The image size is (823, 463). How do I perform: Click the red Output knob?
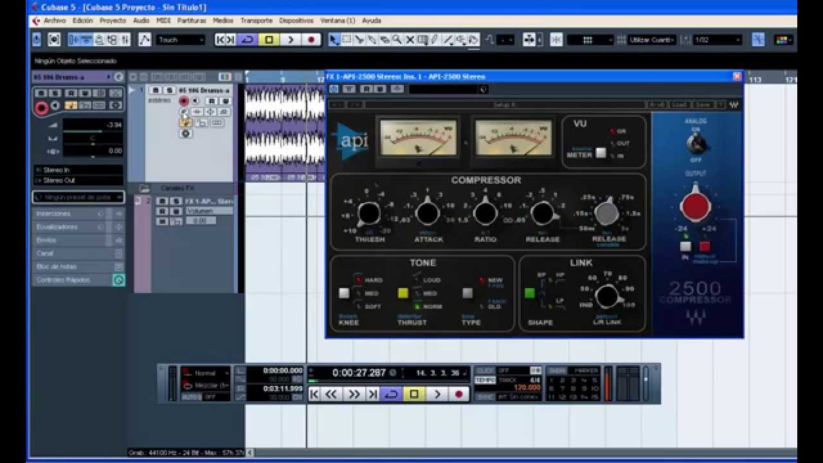695,207
